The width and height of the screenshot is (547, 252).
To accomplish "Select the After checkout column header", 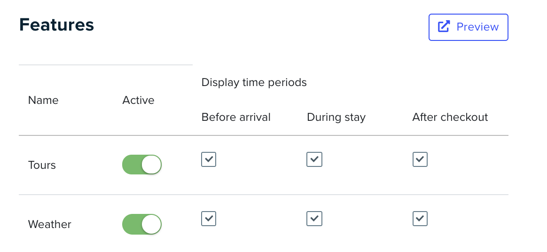I will 450,117.
